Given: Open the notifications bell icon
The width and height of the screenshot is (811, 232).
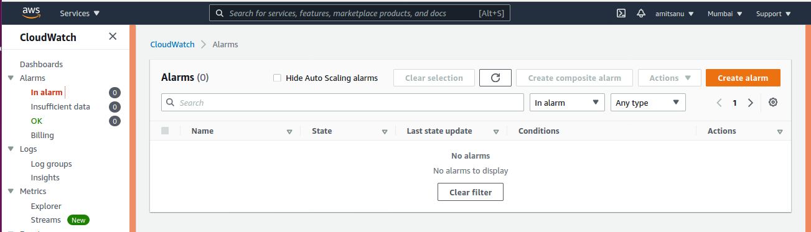Looking at the screenshot, I should [641, 13].
